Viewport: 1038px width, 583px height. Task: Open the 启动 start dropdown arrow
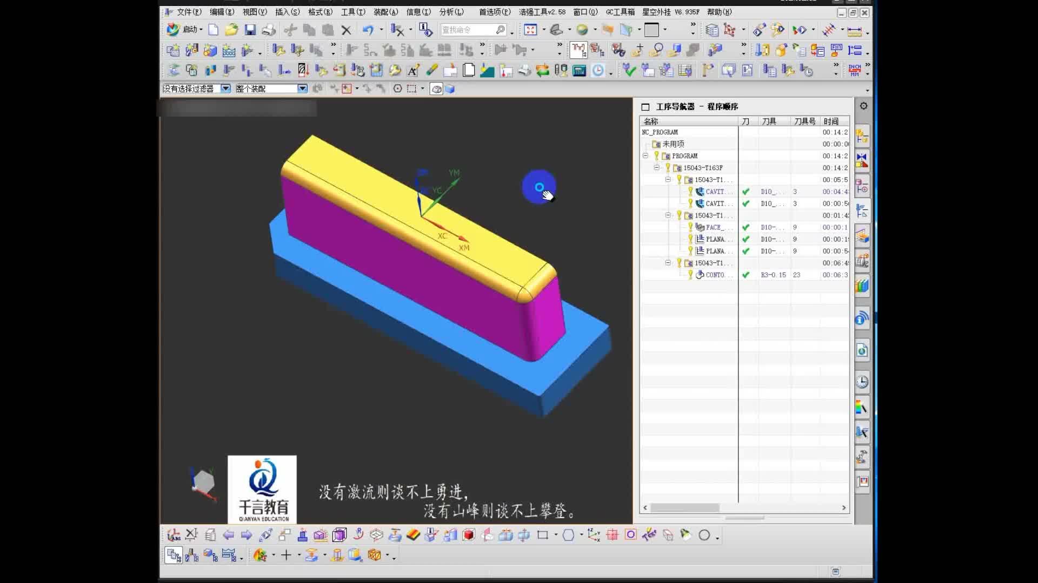(201, 30)
